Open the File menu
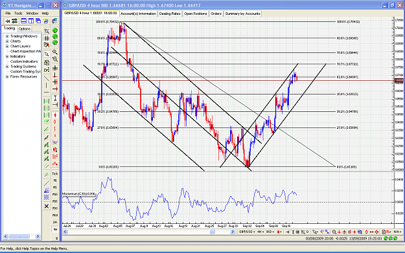Screen dimensions: 405x253 pyautogui.click(x=8, y=13)
